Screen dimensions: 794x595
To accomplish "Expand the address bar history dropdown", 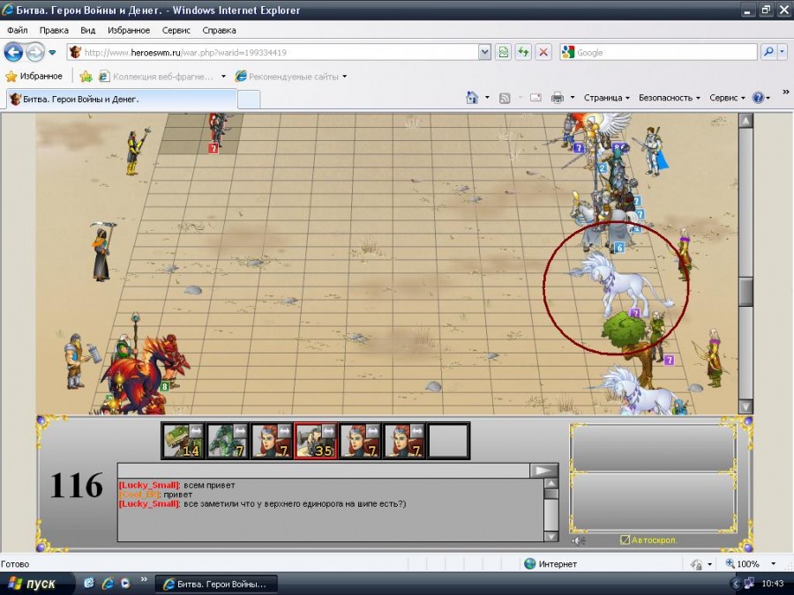I will coord(484,52).
